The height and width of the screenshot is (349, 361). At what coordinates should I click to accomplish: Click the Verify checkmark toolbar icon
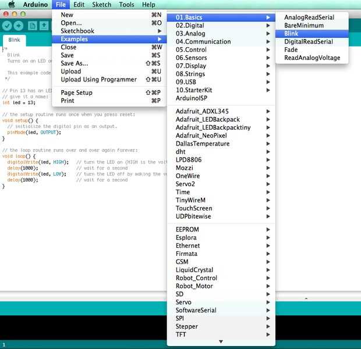pos(7,26)
